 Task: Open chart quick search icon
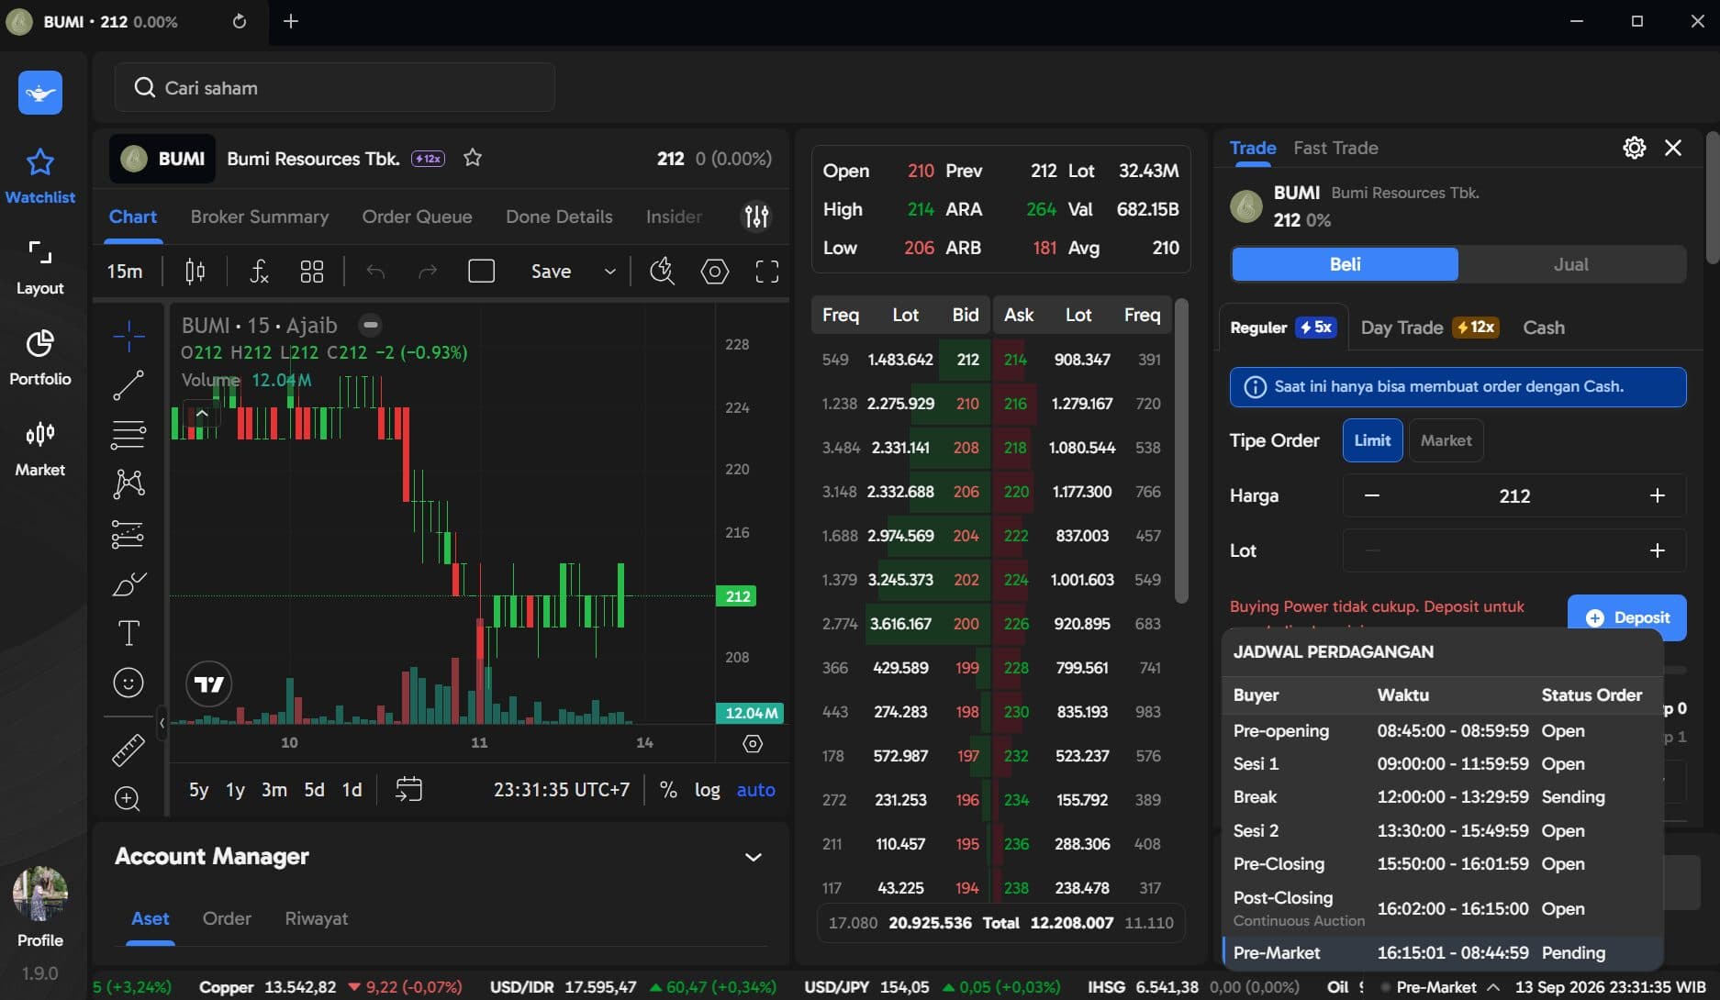point(662,271)
